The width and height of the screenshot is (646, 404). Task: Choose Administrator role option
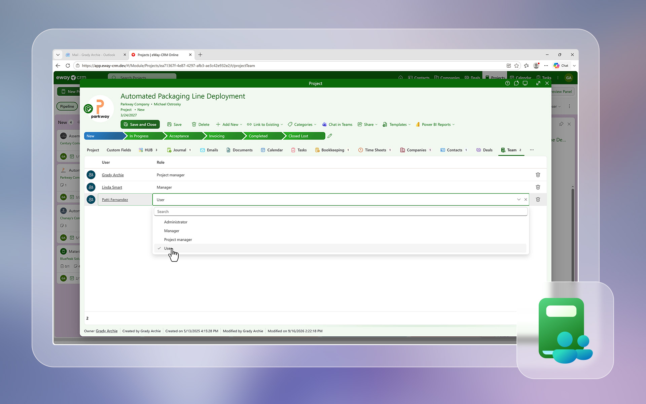(x=340, y=222)
